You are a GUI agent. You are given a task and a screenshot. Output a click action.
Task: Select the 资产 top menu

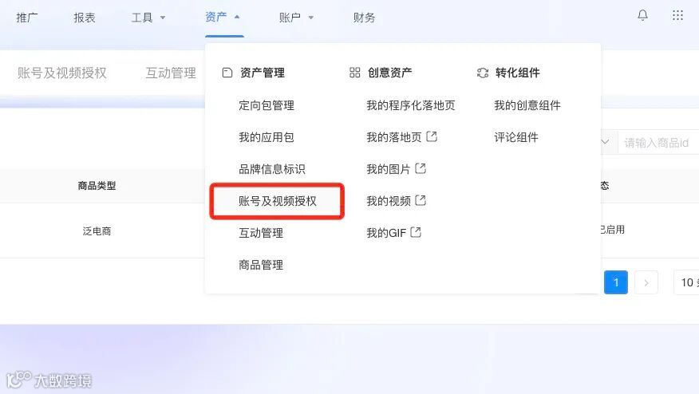click(x=216, y=17)
